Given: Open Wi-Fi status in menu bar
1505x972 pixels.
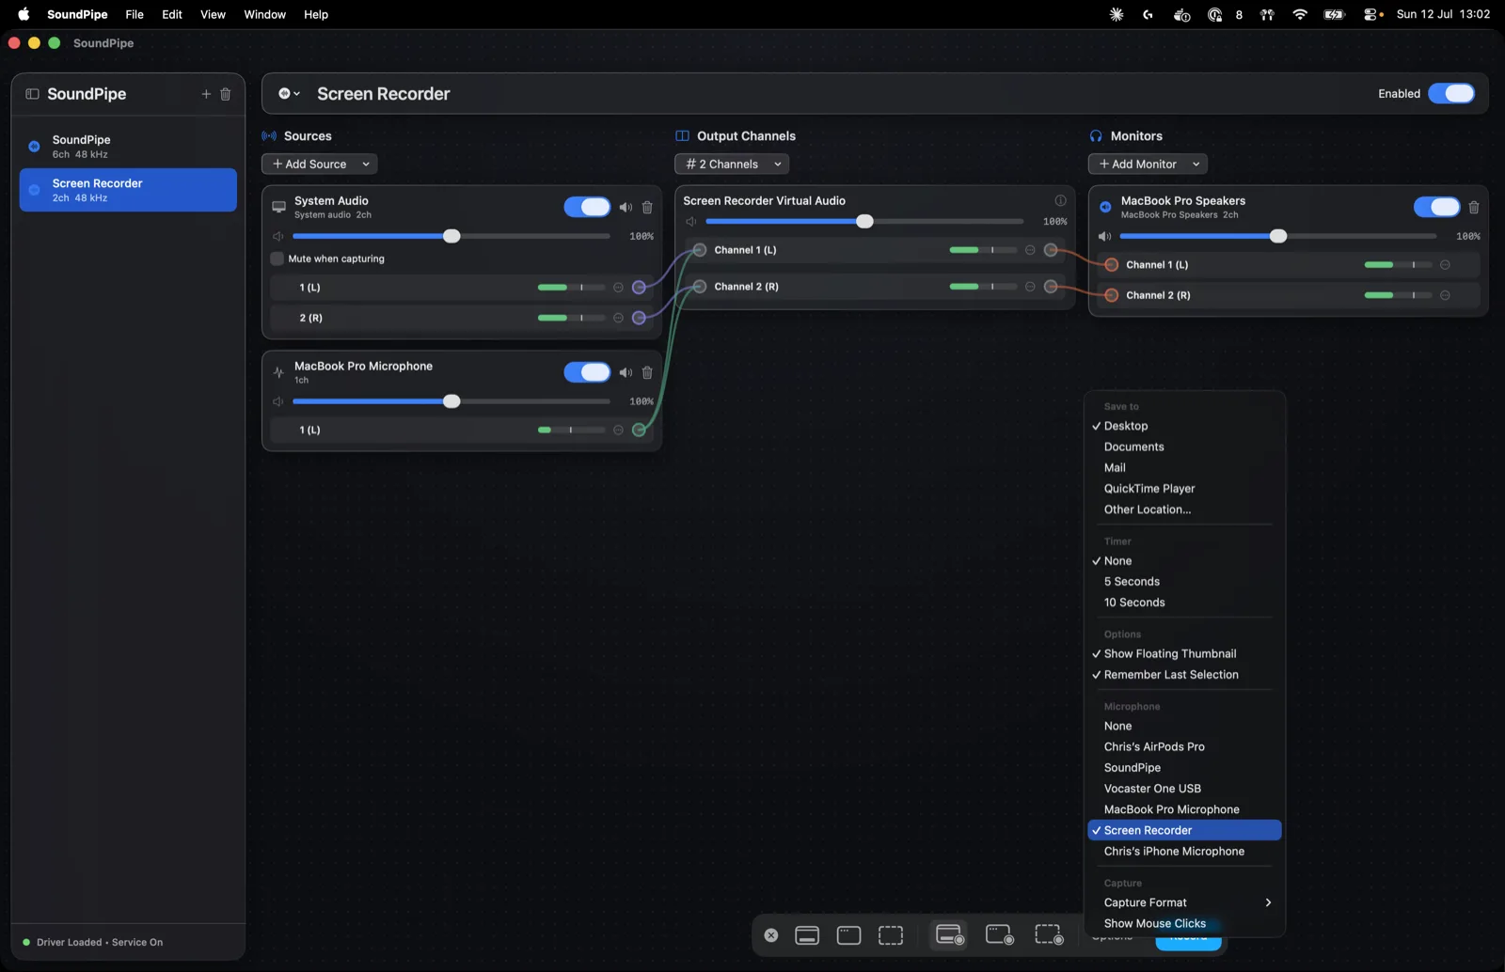Looking at the screenshot, I should point(1300,14).
